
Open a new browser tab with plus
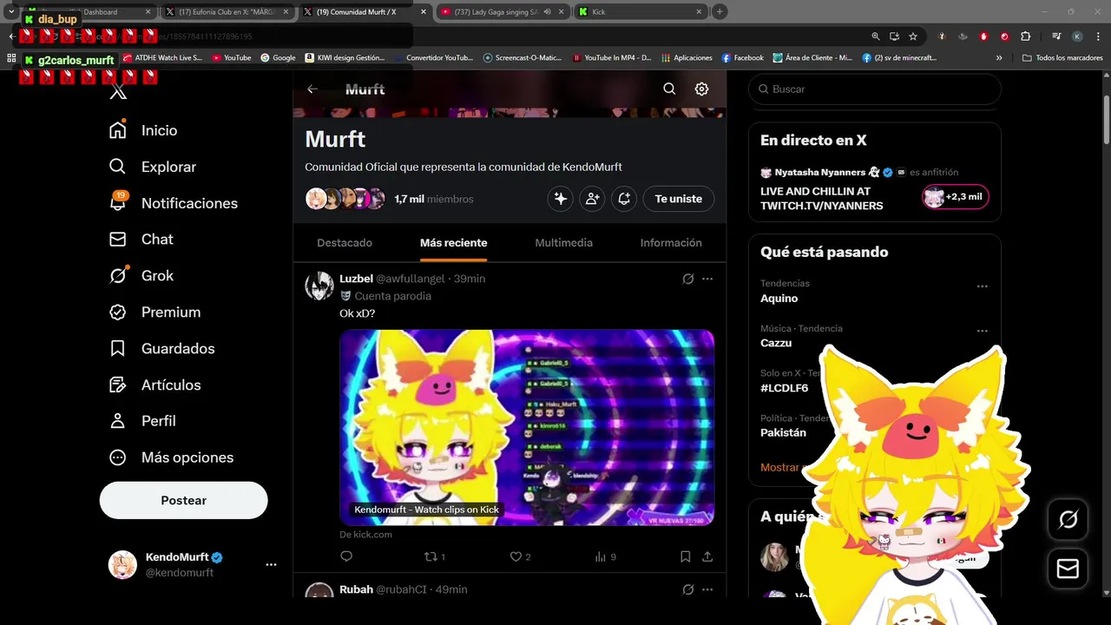(720, 12)
